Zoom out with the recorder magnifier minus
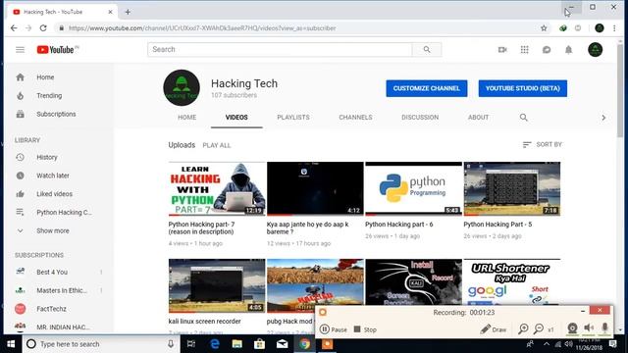Viewport: 628px width, 353px height. pos(539,329)
